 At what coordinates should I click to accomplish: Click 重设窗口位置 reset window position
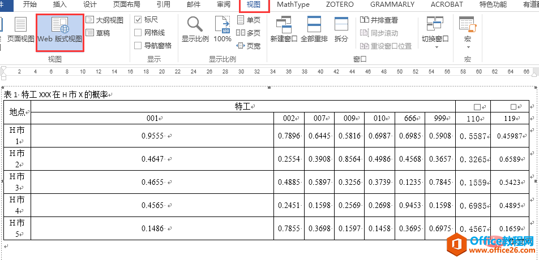pyautogui.click(x=386, y=46)
